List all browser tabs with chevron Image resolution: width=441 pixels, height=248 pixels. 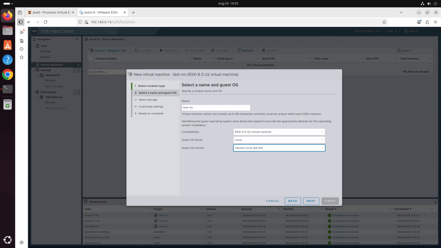401,12
